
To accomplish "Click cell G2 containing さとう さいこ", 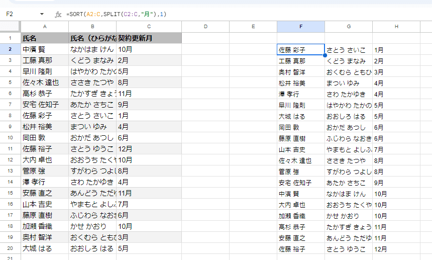I will point(349,50).
